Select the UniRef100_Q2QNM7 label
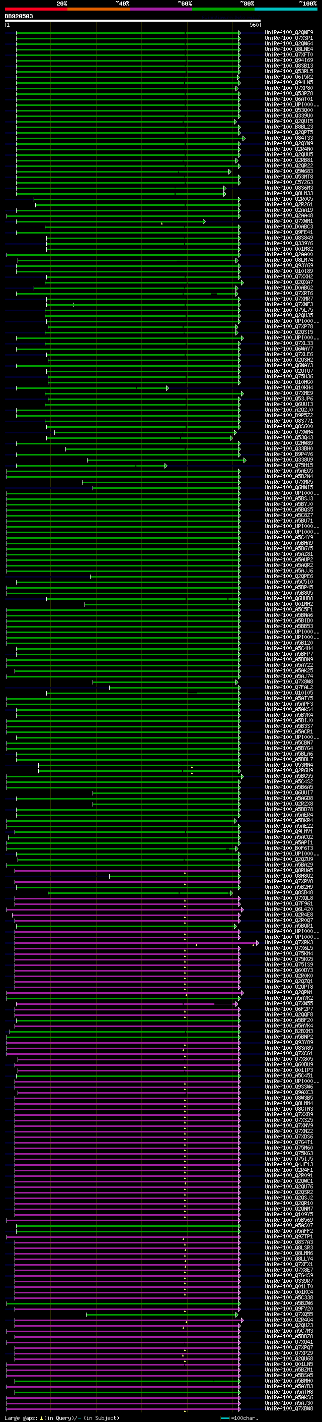Viewport: 322px width, 1422px height. 289,1209
